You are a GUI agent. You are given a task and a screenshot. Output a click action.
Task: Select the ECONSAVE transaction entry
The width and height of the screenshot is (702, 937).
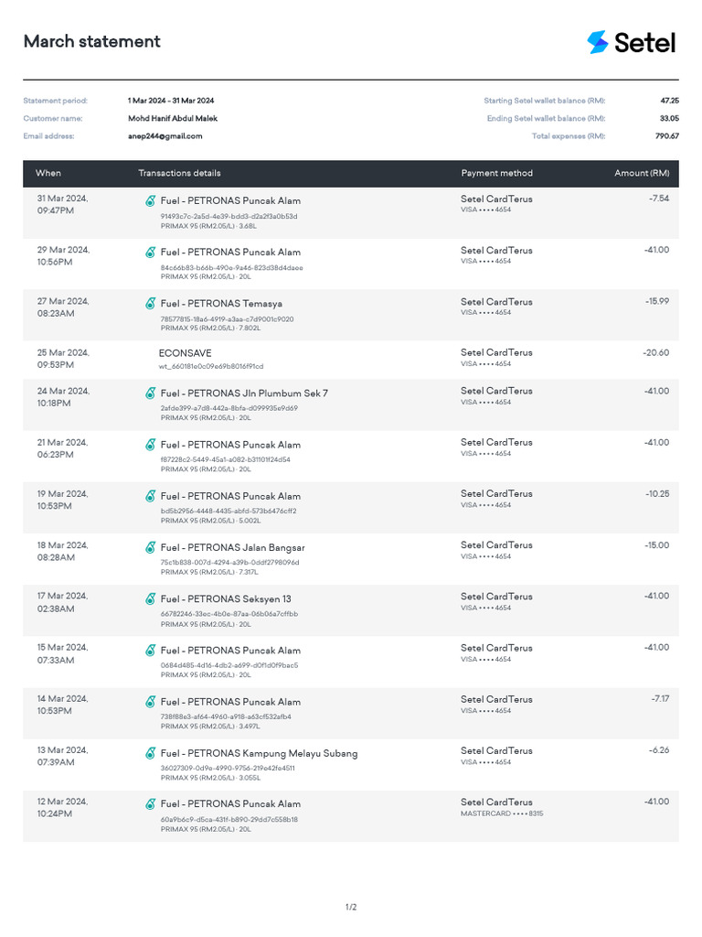[186, 352]
